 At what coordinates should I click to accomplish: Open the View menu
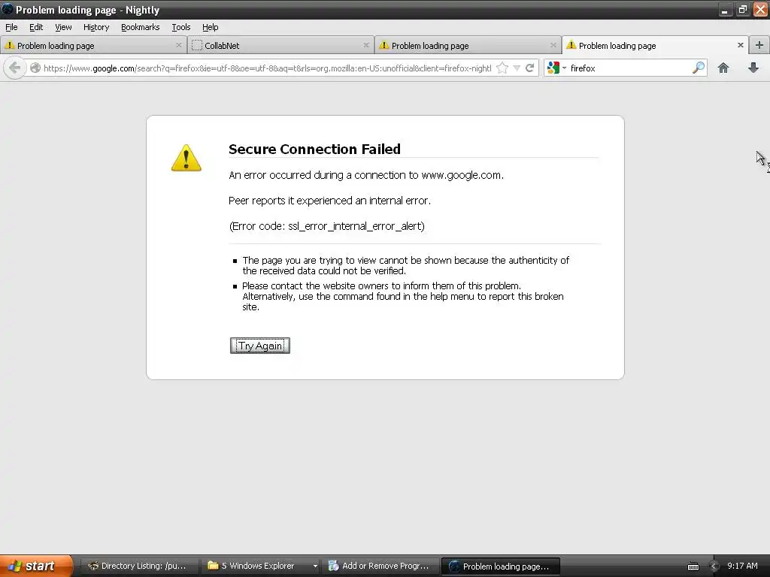[x=63, y=27]
